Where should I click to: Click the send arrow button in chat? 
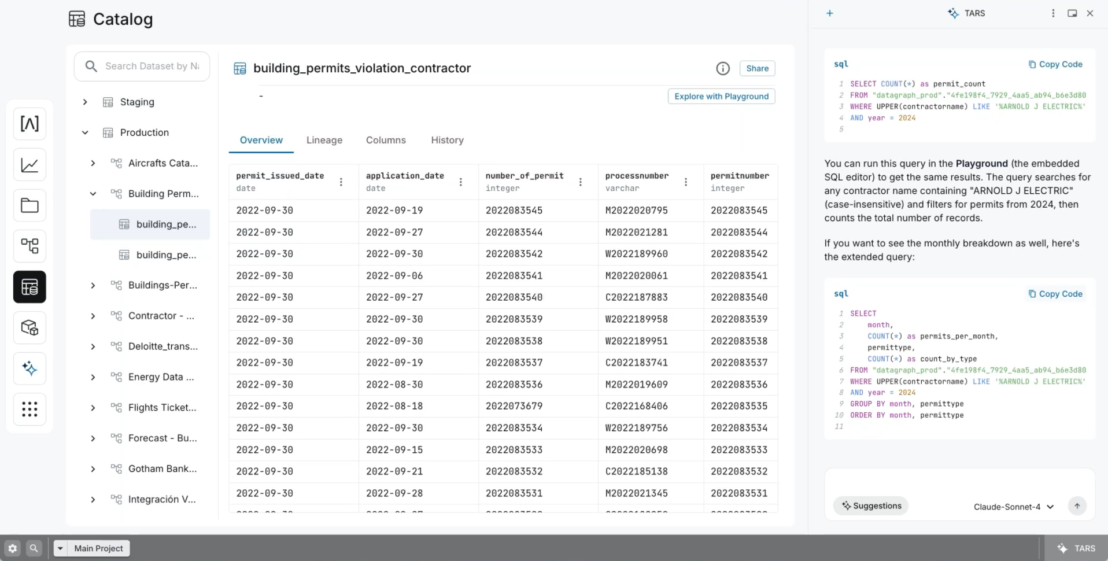point(1077,506)
